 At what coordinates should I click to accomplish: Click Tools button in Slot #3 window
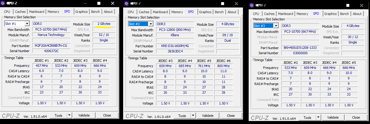click(x=307, y=117)
